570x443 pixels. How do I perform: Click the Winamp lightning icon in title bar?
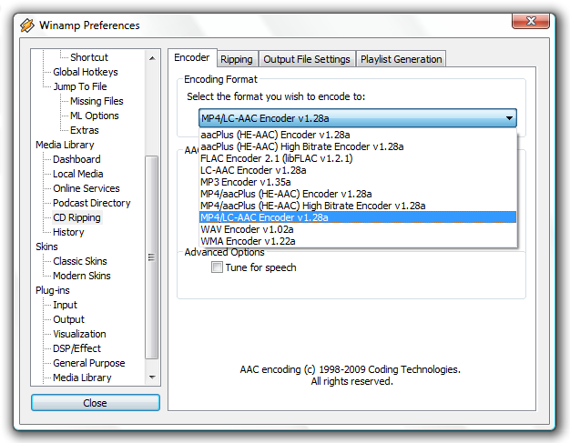coord(27,25)
